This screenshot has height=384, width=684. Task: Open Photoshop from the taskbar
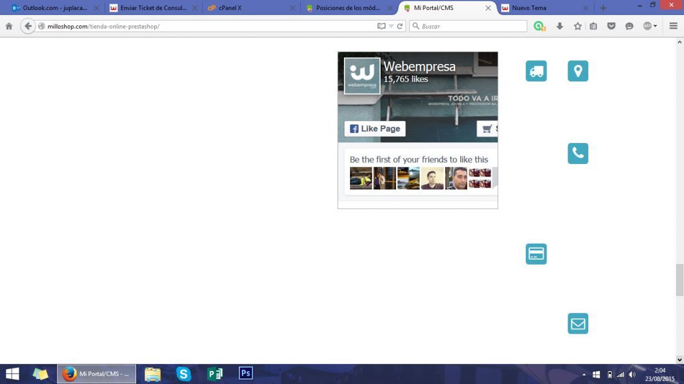(246, 373)
